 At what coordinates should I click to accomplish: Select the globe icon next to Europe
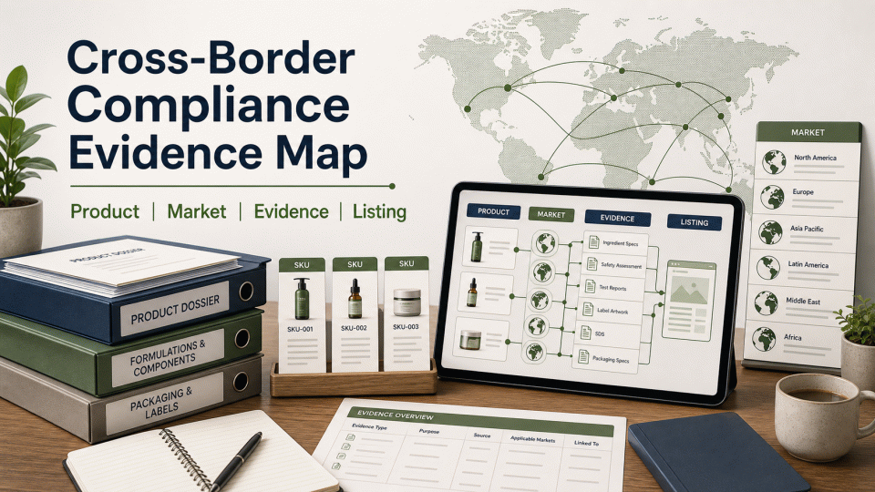772,197
